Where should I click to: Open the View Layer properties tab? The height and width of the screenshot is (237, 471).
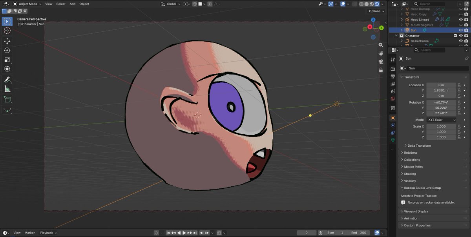pos(393,84)
